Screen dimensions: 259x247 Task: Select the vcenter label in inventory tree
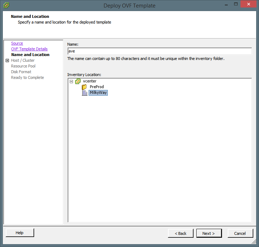(x=90, y=81)
